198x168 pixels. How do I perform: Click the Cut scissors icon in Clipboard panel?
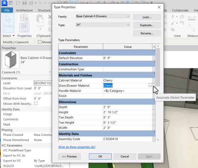click(x=50, y=17)
